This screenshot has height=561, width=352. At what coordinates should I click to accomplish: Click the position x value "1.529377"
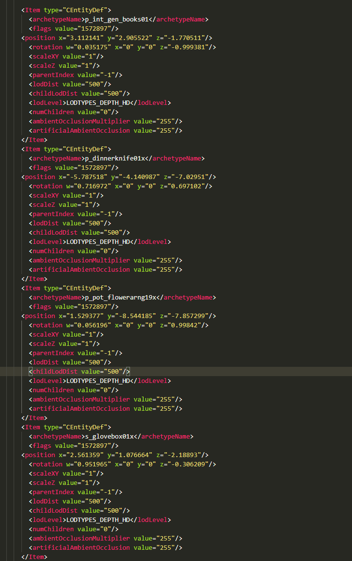[x=85, y=316]
